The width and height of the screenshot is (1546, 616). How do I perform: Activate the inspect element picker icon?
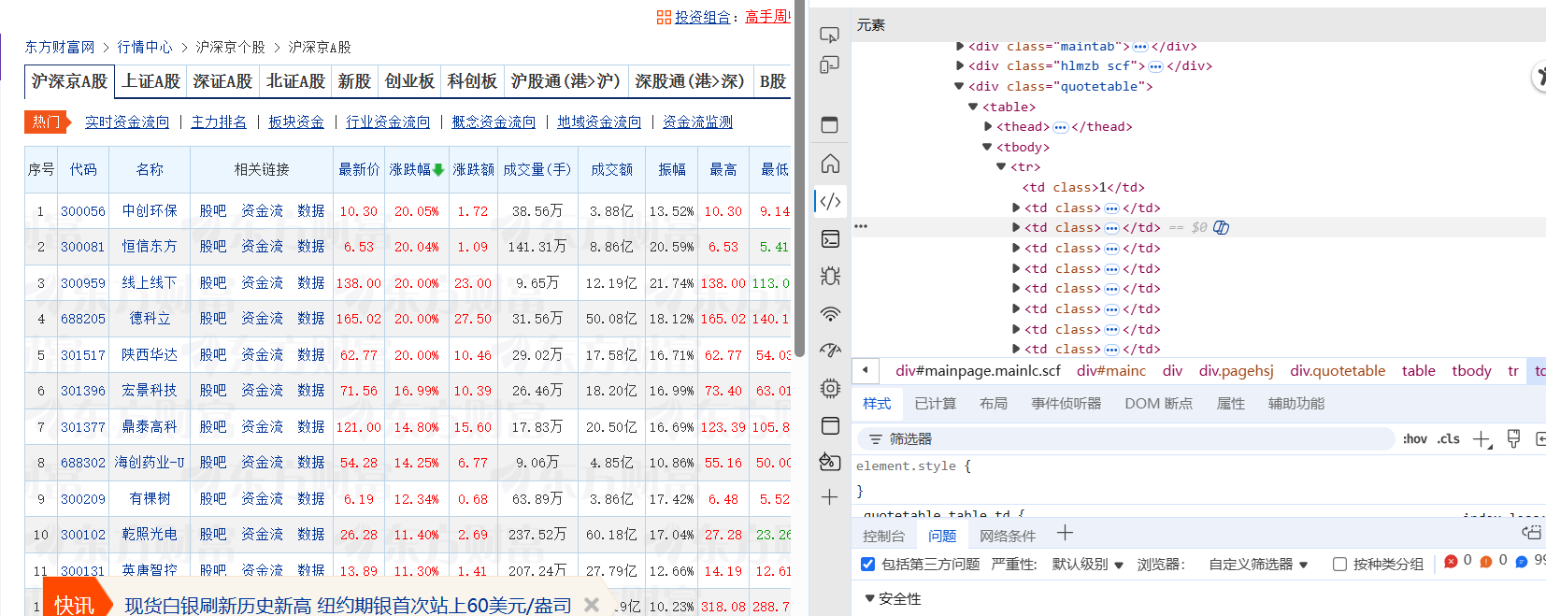(x=829, y=36)
